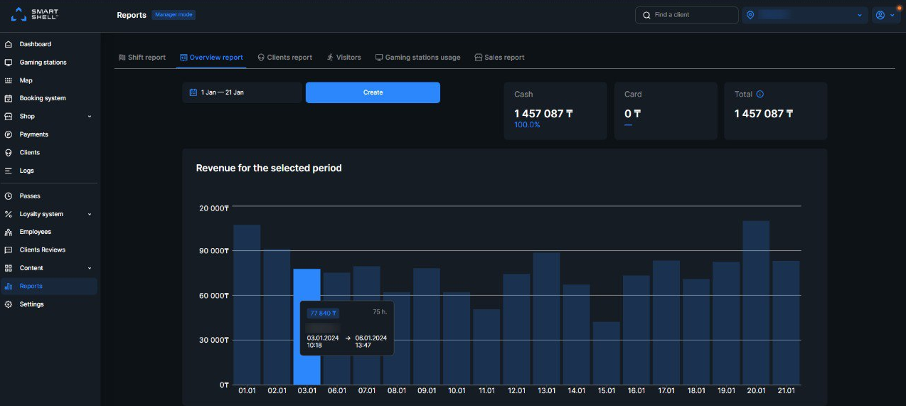Switch to the Shift report tab
This screenshot has height=406, width=906.
click(142, 58)
